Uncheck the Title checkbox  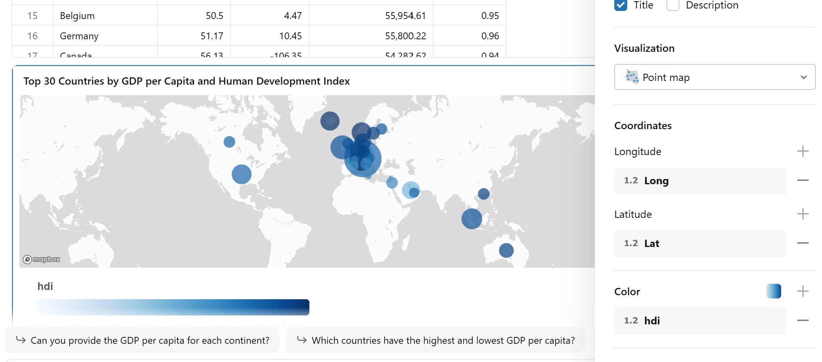coord(620,5)
